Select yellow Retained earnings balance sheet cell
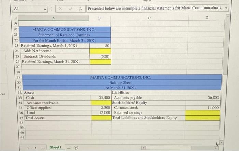The image size is (239, 151). [202, 112]
